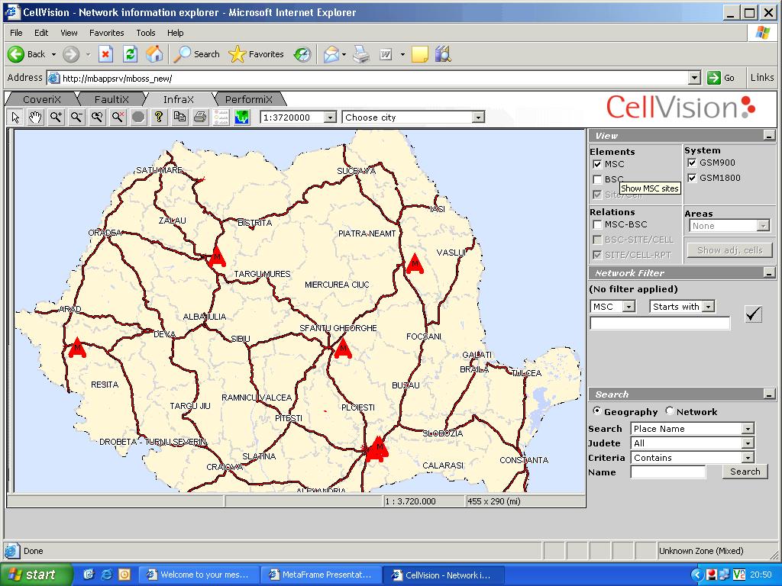Go to the browser Home page icon
The image size is (782, 586).
click(154, 54)
